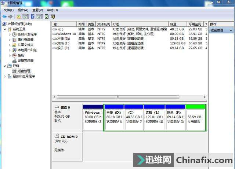The image size is (235, 169).
Task: Select the 不懂 (D:) partition block in disk map
Action: pos(114,118)
